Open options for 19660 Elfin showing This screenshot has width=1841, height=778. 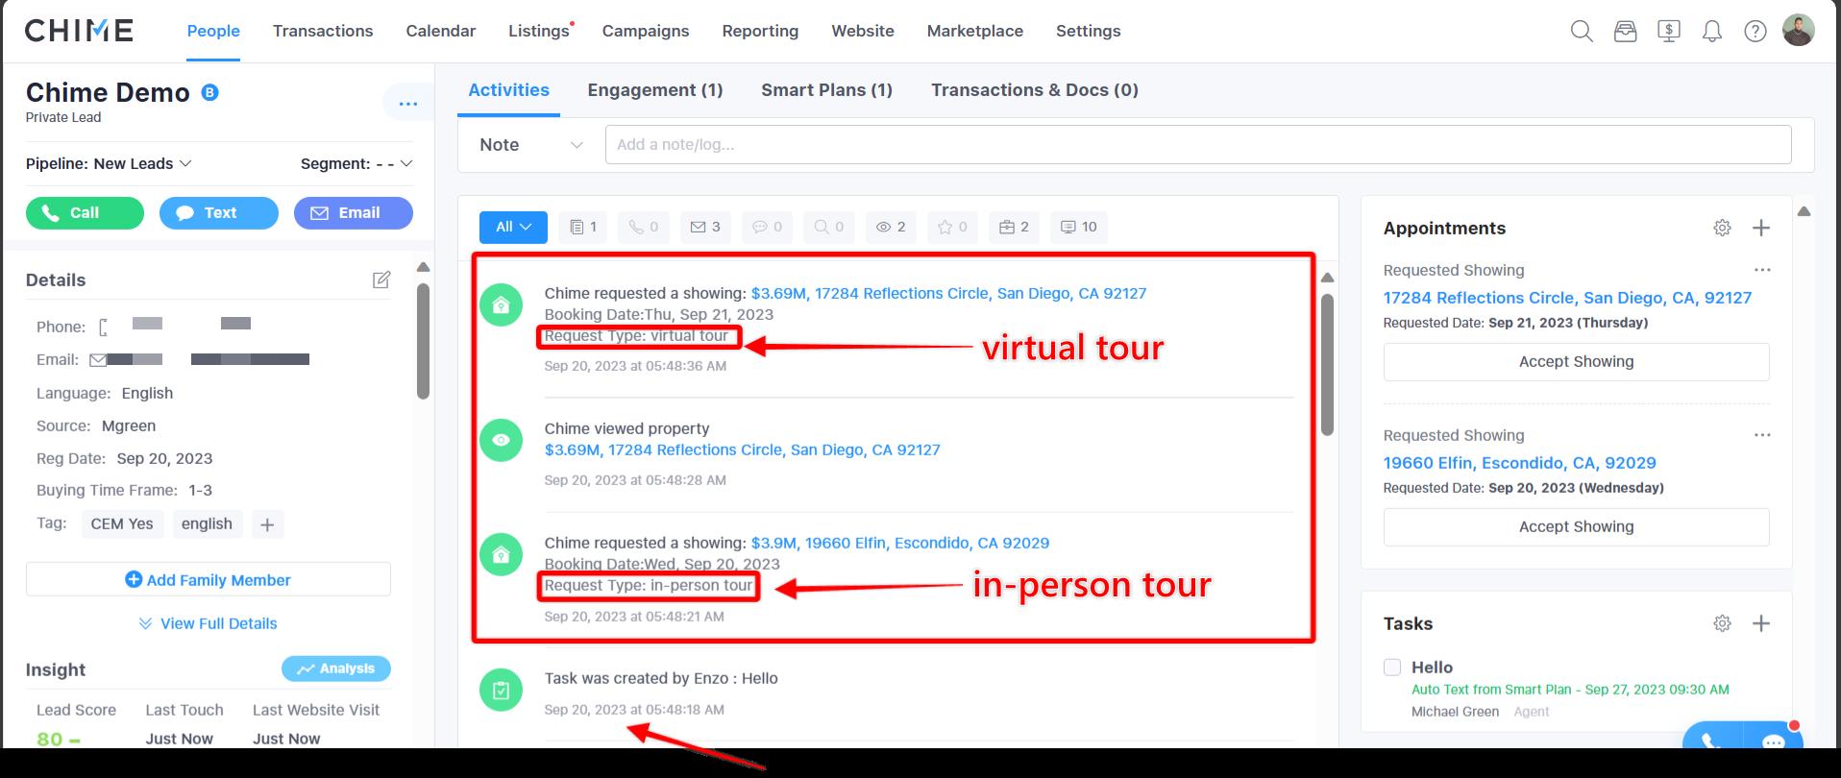[1762, 435]
